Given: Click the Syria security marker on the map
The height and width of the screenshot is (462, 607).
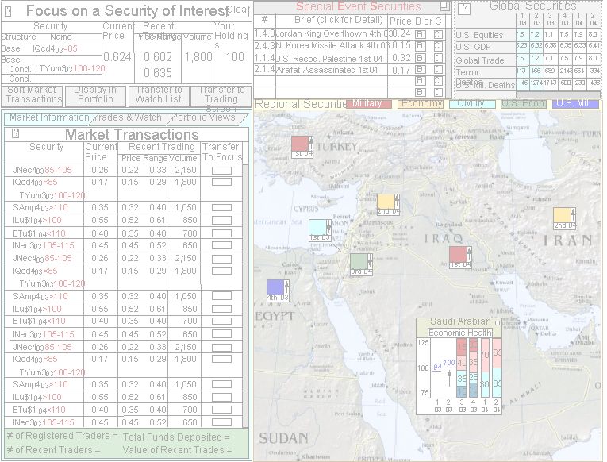Looking at the screenshot, I should 388,205.
